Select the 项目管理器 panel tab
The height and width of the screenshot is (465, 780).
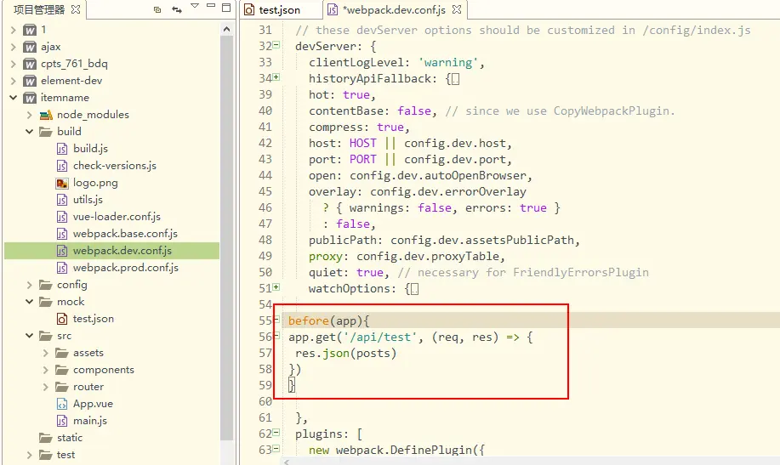click(x=39, y=10)
